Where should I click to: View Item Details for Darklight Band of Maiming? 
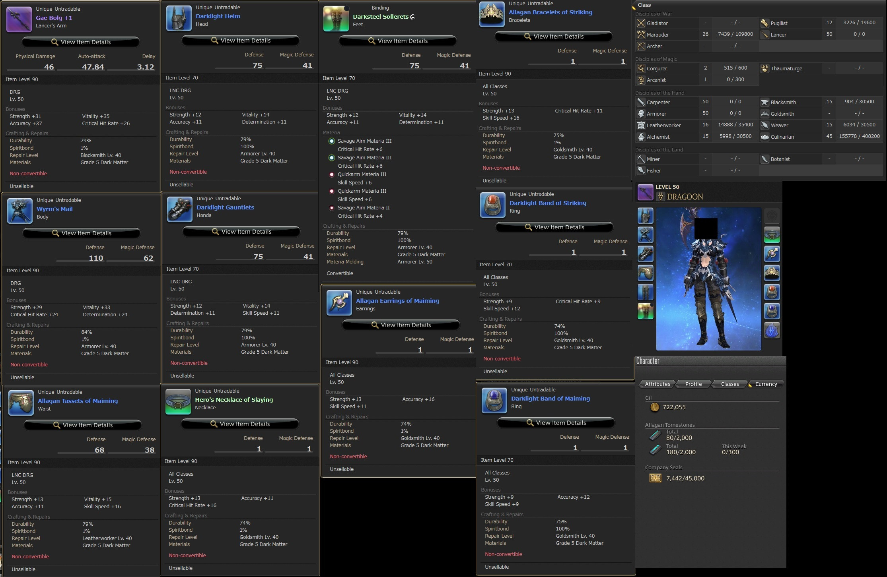[x=556, y=423]
